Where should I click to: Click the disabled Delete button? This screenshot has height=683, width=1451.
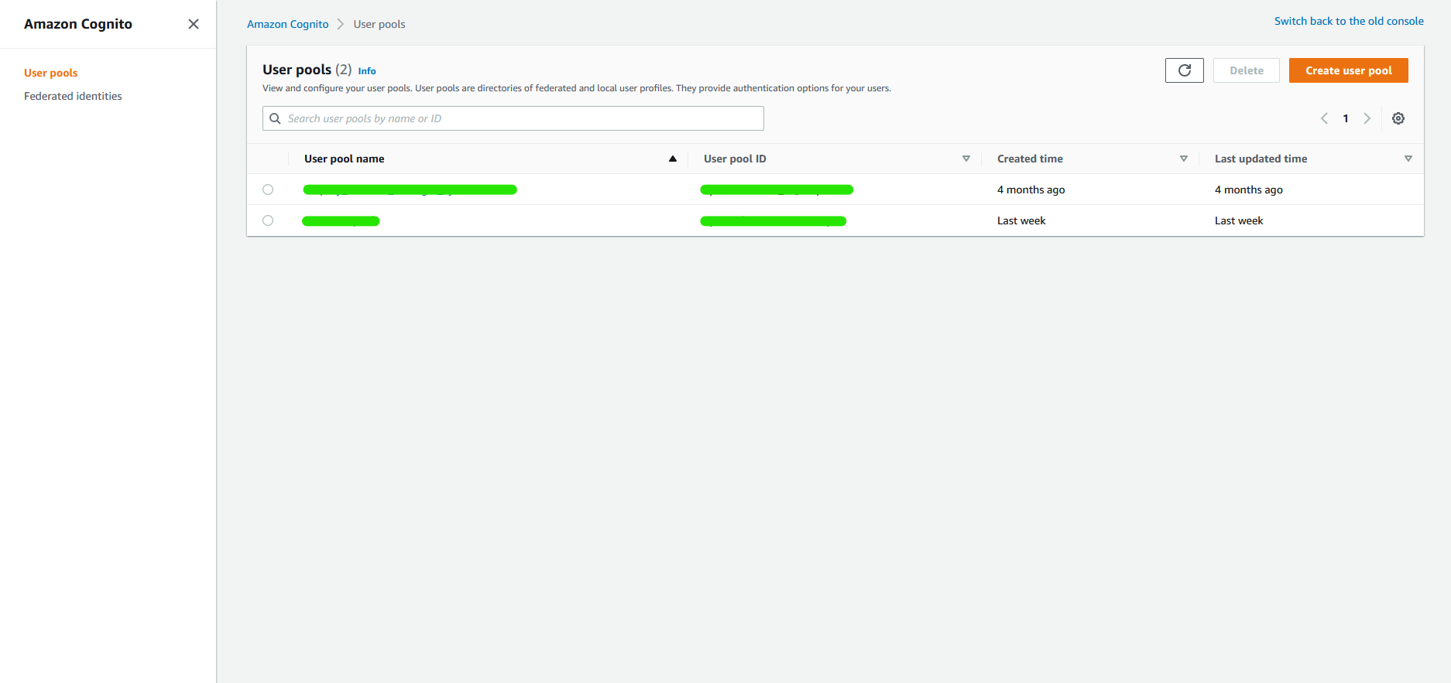1246,70
